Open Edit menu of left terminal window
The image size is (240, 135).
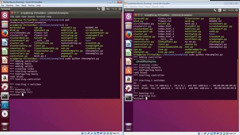(18, 16)
